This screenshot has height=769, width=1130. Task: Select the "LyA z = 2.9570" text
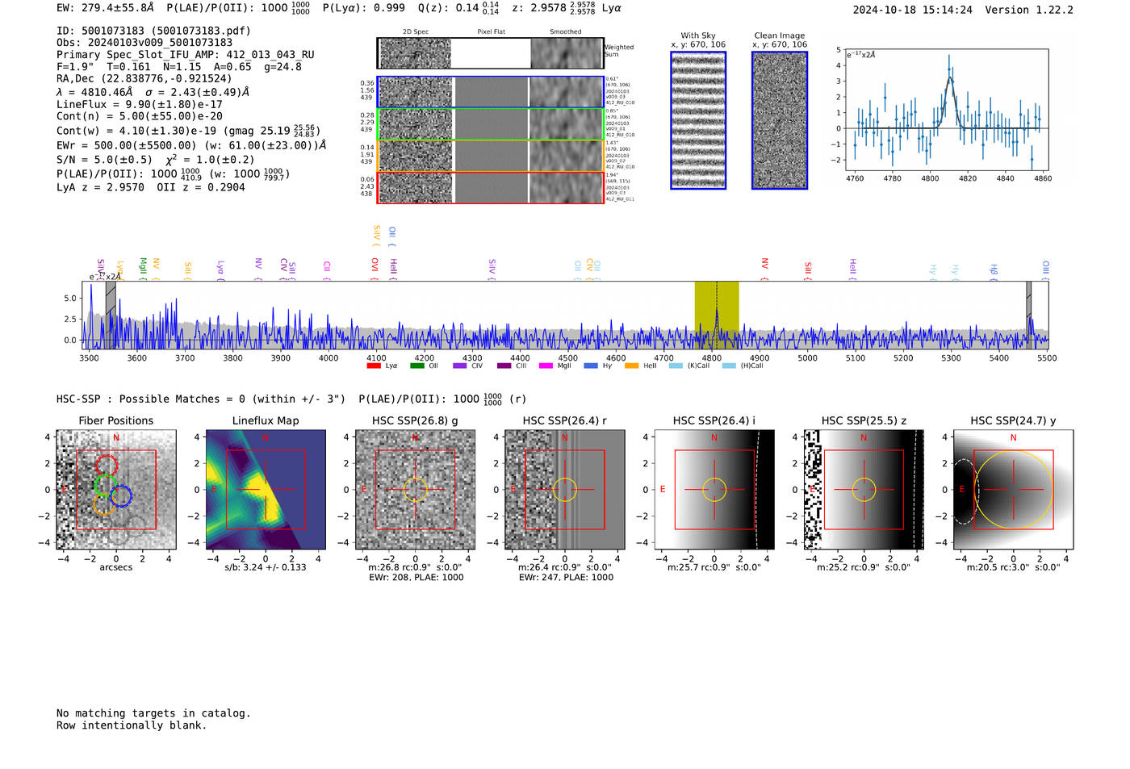click(x=100, y=187)
